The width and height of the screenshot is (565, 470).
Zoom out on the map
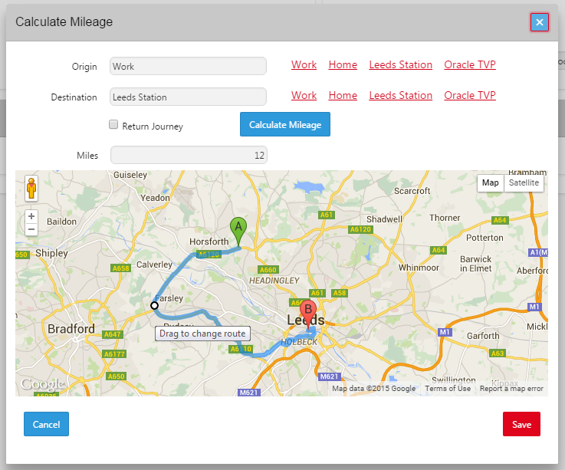coord(31,229)
